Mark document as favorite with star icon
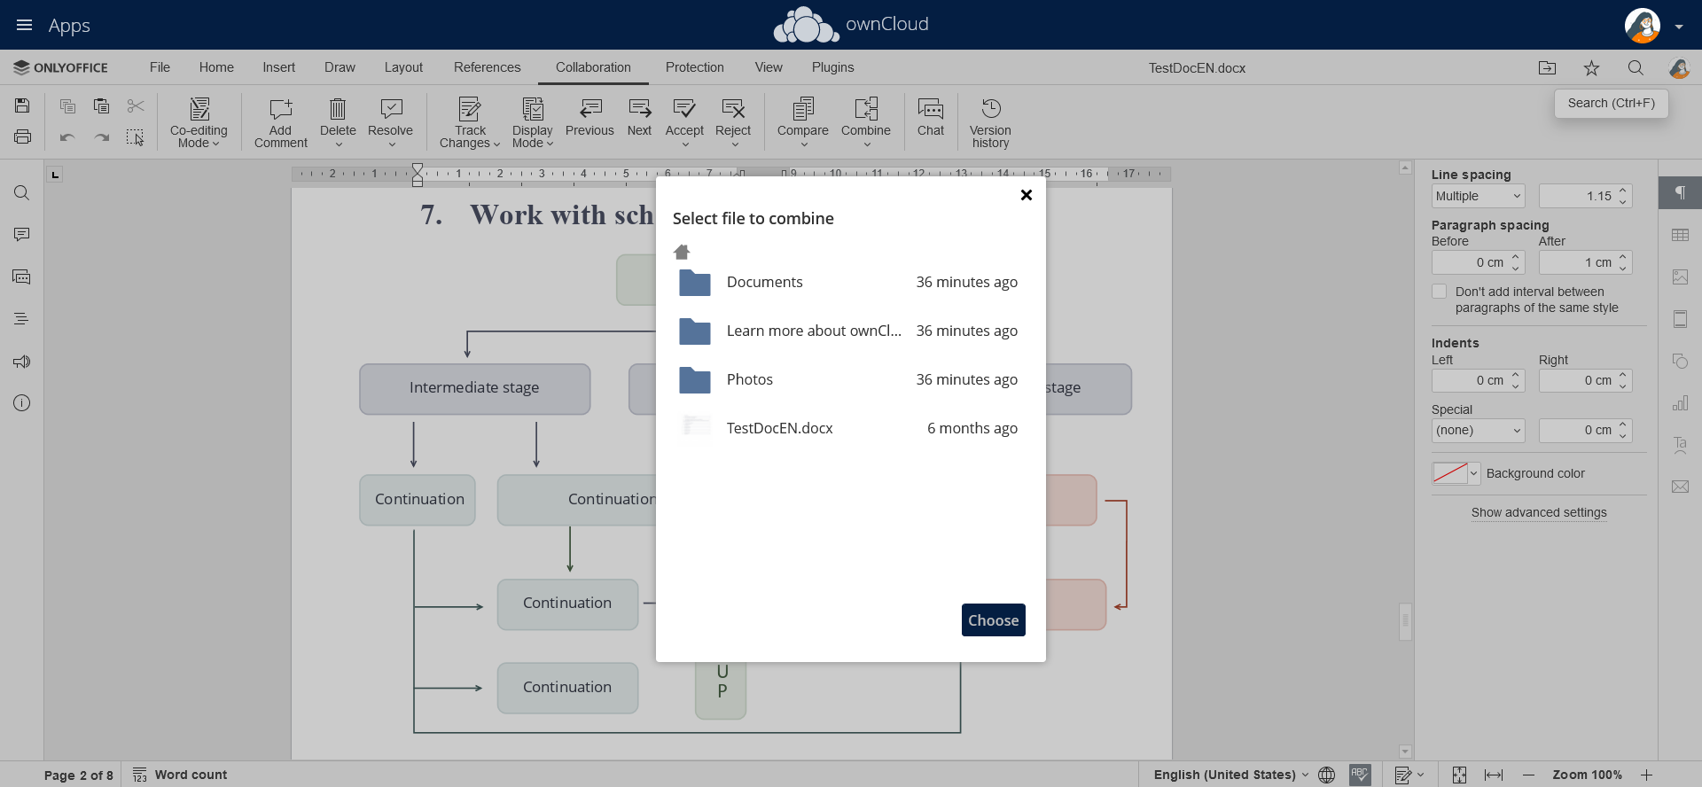Viewport: 1702px width, 787px height. [x=1591, y=68]
